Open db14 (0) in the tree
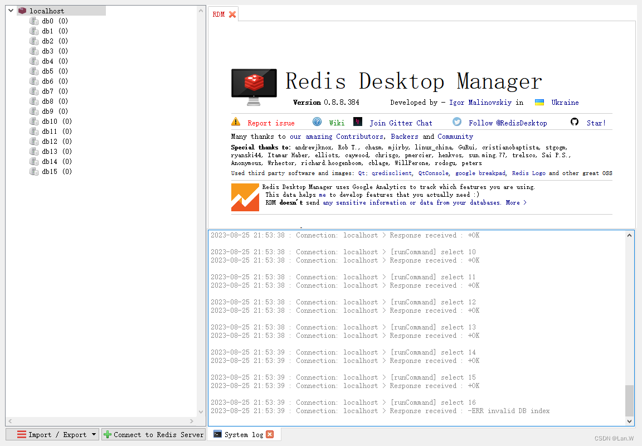642x446 pixels. tap(57, 161)
